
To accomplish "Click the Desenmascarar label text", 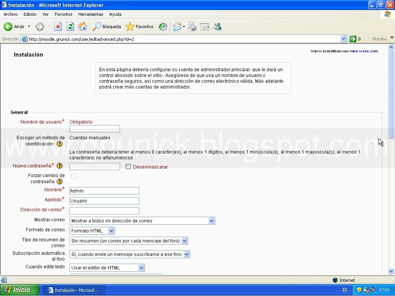I will [x=150, y=167].
